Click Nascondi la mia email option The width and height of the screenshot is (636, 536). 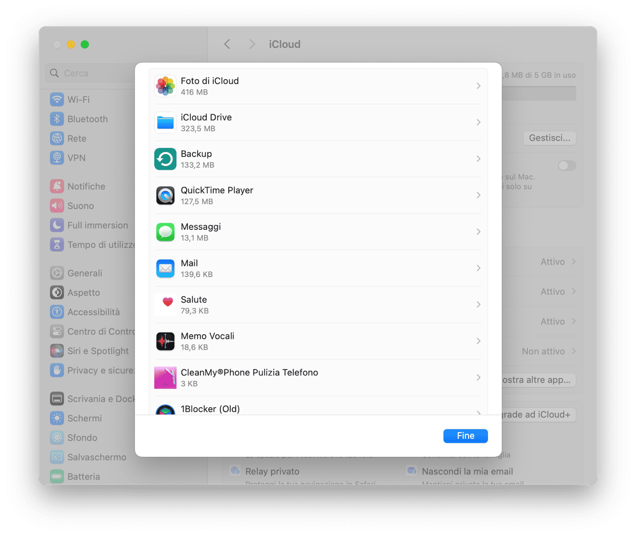[468, 471]
